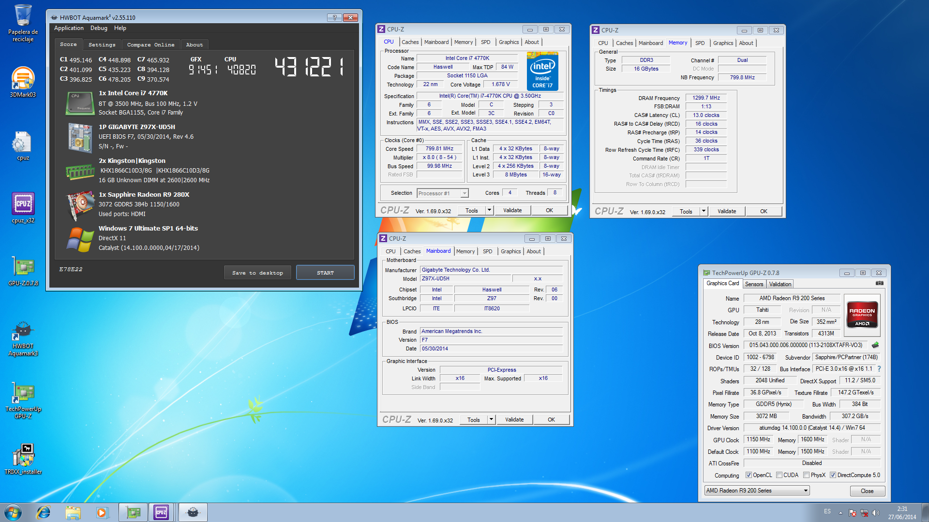This screenshot has width=929, height=522.
Task: Open Tools dropdown arrow in CPU window
Action: (489, 210)
